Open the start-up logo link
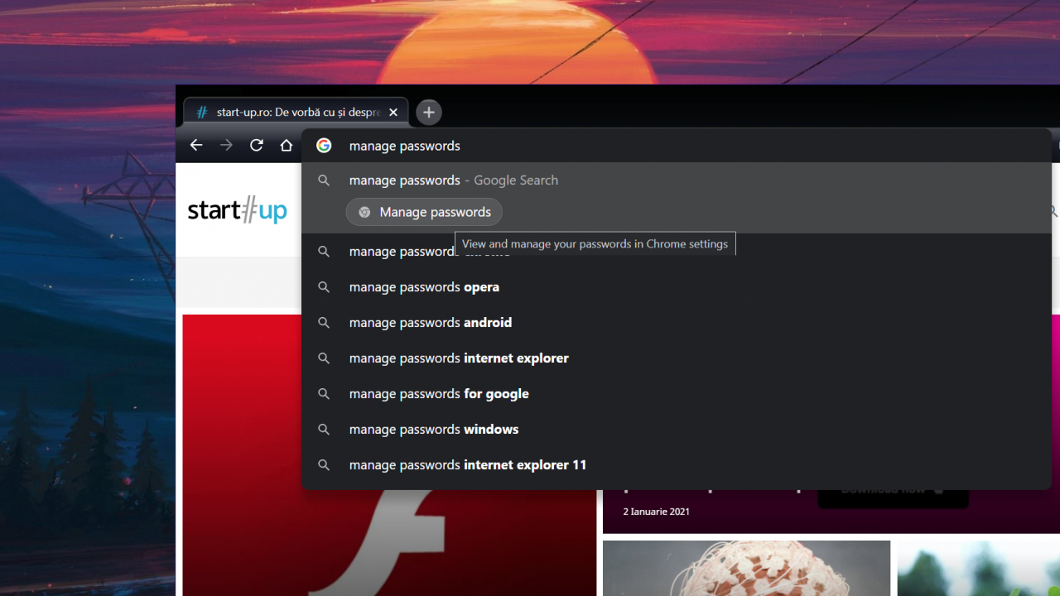 tap(237, 210)
